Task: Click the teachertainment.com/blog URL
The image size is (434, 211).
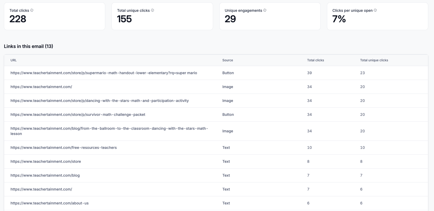Action: [45, 175]
